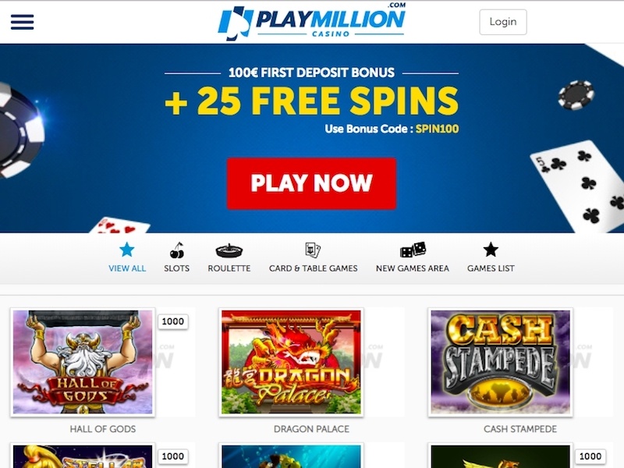
Task: Open the Card & Table Games cards icon
Action: tap(313, 250)
